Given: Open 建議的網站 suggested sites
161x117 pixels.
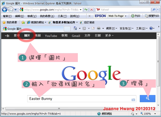Looking at the screenshot, I should coord(36,22).
